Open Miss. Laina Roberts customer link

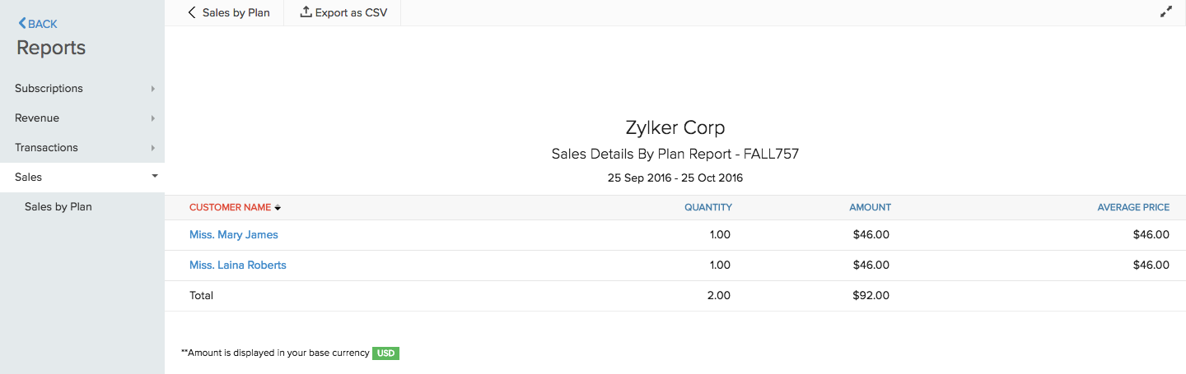(x=238, y=265)
